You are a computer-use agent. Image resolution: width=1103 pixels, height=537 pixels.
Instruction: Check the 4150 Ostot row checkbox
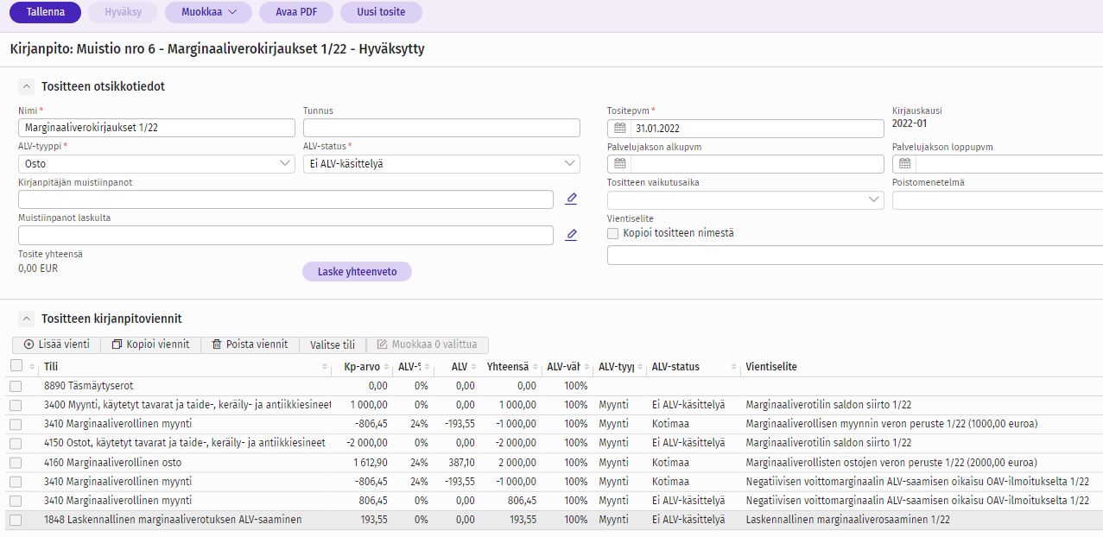click(16, 443)
